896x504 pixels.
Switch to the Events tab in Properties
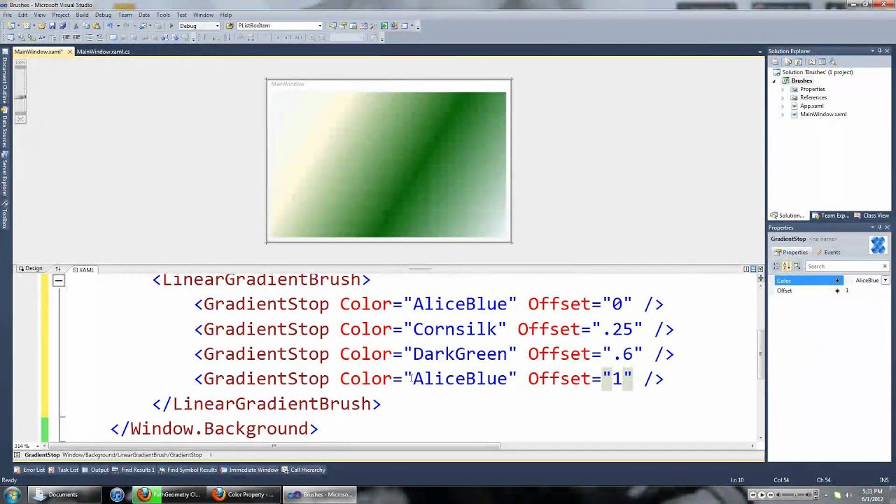click(828, 252)
